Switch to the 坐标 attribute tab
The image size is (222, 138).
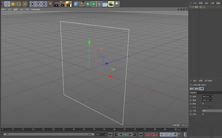196,89
